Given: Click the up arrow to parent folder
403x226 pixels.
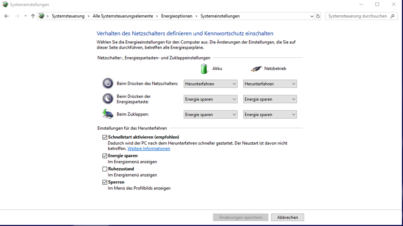Looking at the screenshot, I should point(33,16).
